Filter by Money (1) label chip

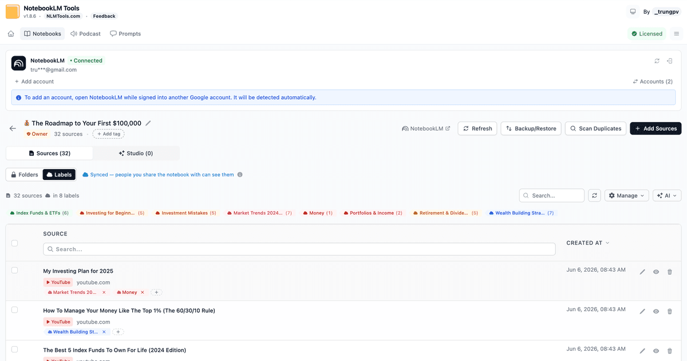coord(318,213)
